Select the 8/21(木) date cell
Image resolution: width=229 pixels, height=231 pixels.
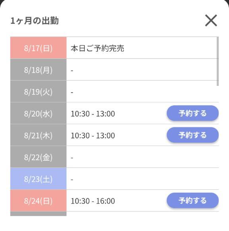38,135
